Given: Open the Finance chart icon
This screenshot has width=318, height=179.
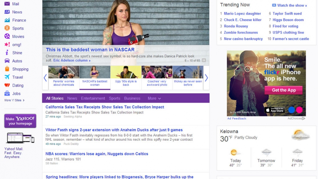Looking at the screenshot, I should tap(7, 20).
